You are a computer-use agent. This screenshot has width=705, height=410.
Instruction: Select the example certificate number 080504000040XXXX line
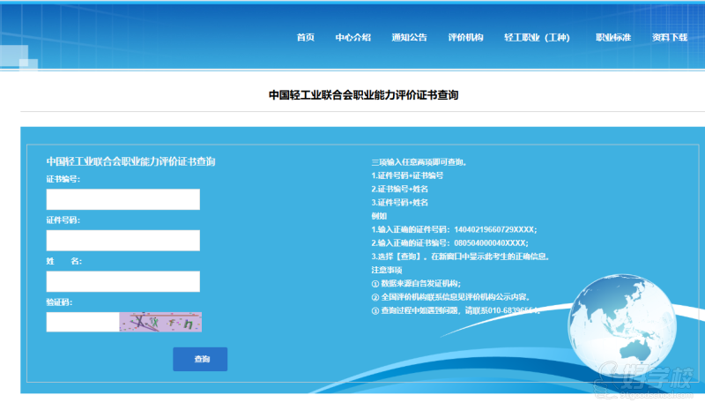[450, 243]
